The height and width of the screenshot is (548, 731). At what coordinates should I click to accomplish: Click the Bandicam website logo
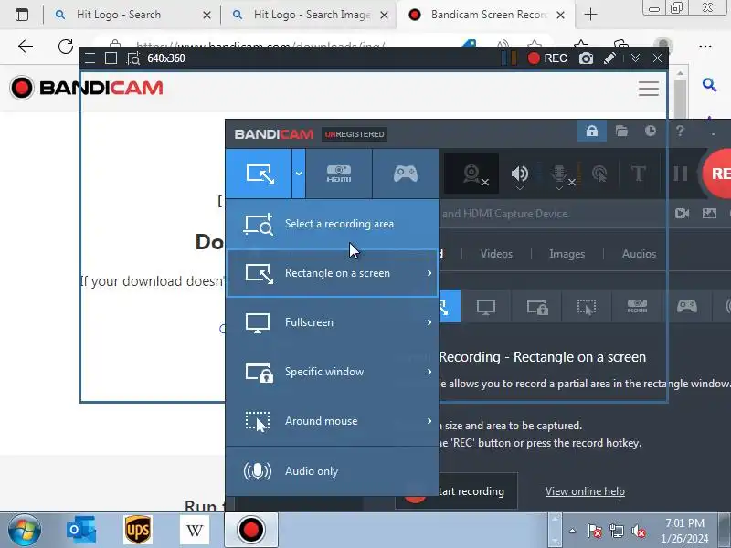click(87, 88)
